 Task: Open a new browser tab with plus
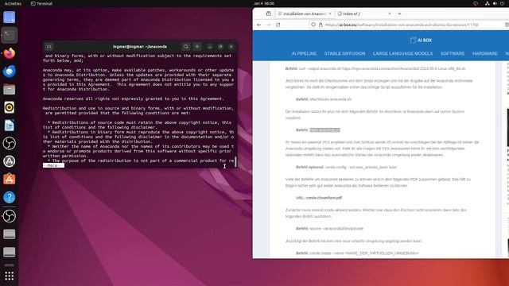tap(399, 14)
